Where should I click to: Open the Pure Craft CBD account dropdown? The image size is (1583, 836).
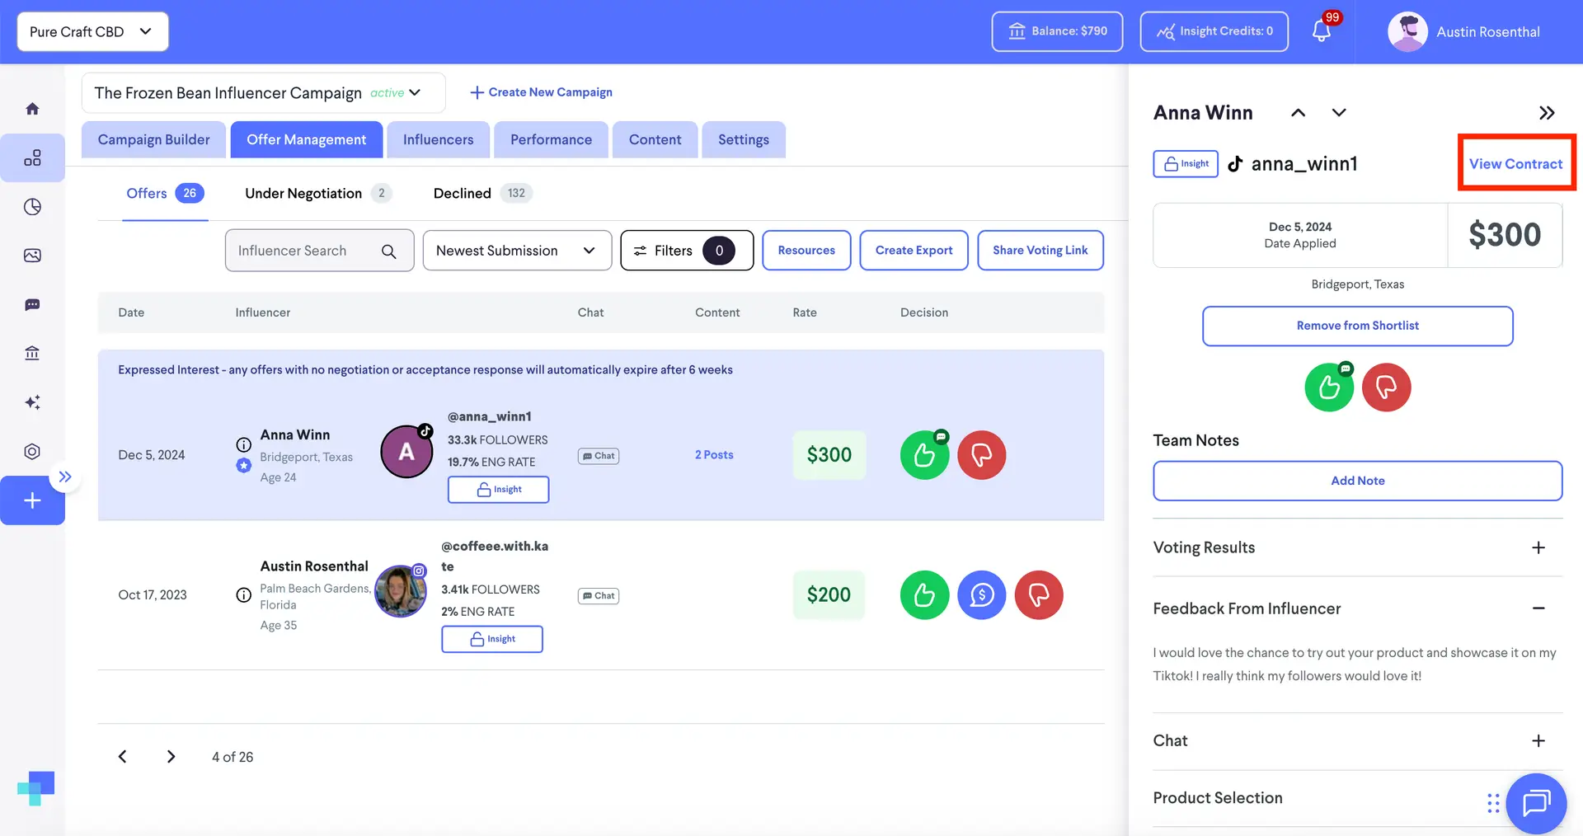point(92,31)
